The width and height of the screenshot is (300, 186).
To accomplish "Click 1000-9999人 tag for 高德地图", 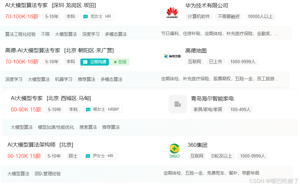I will 243,62.
